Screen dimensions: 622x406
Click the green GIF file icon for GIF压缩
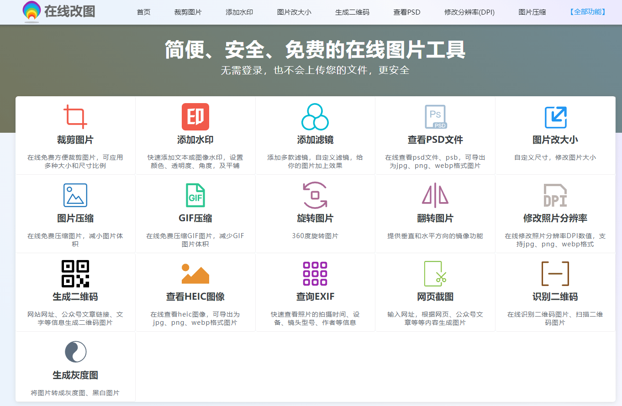(195, 195)
